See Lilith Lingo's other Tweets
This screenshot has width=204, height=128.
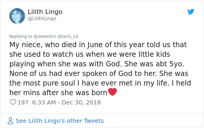[59, 121]
